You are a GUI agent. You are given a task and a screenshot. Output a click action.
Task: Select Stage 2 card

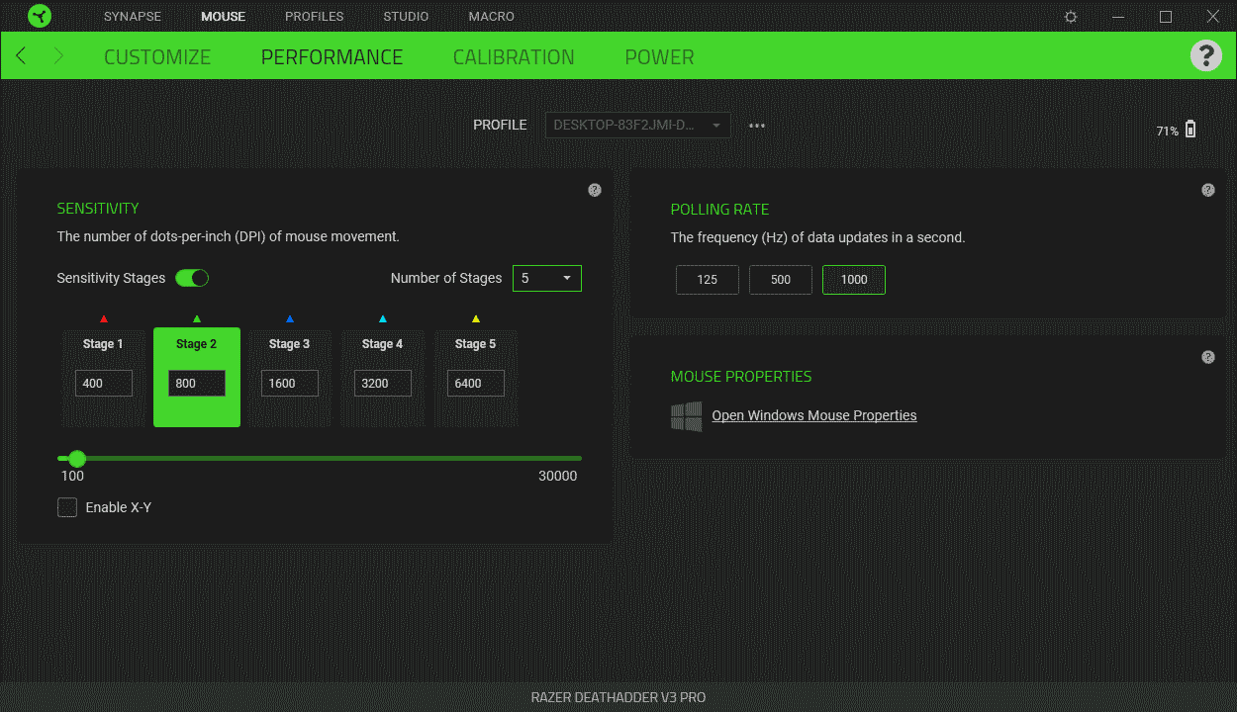197,378
